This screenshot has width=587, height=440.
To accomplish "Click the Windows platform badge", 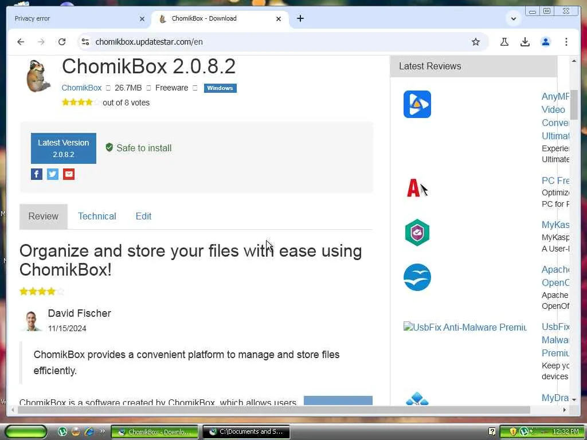I will click(220, 88).
